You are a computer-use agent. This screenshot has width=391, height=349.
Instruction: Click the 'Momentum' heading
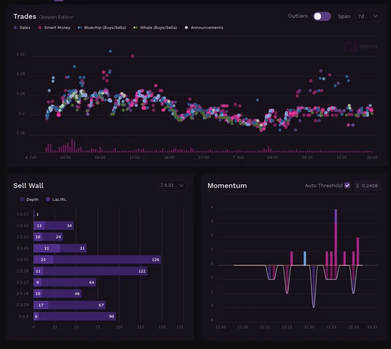227,186
